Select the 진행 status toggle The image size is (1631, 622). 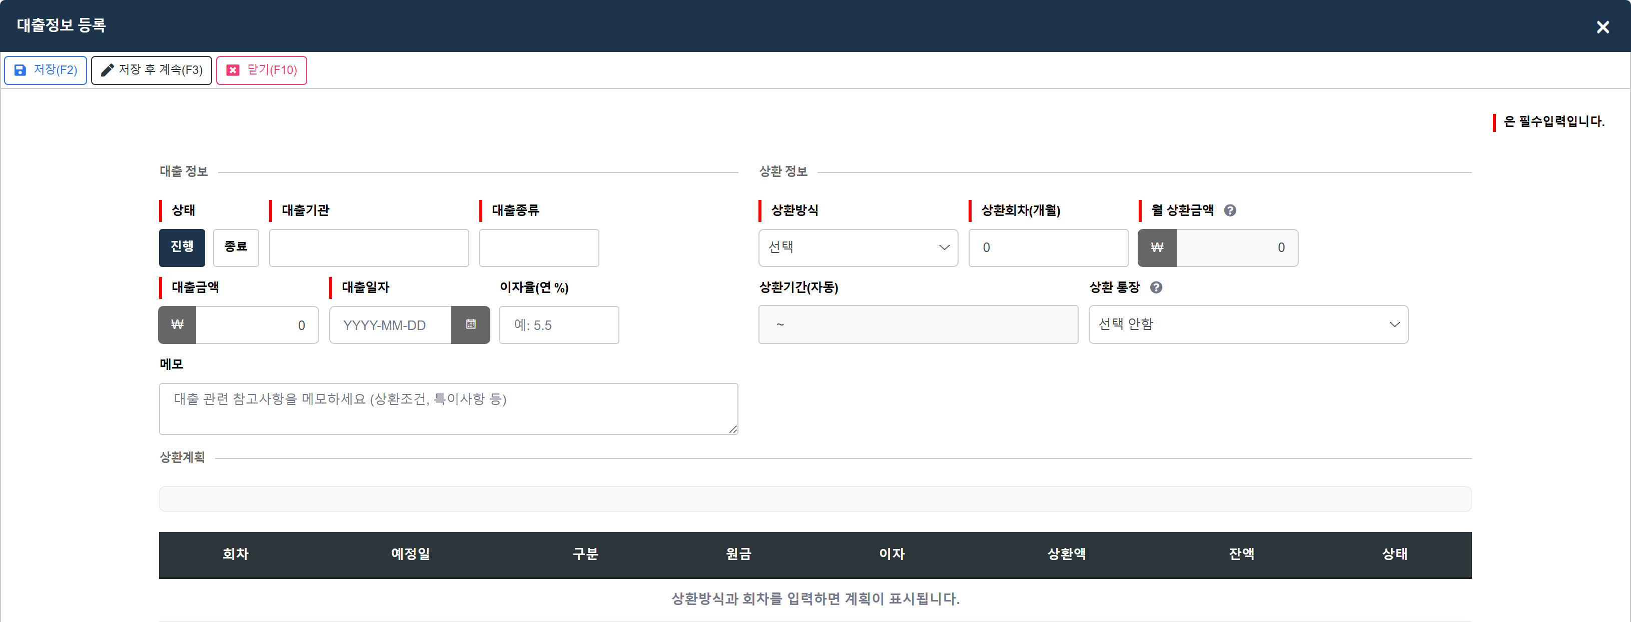coord(182,247)
